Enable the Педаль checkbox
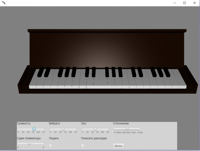200x151 pixels. click(50, 146)
